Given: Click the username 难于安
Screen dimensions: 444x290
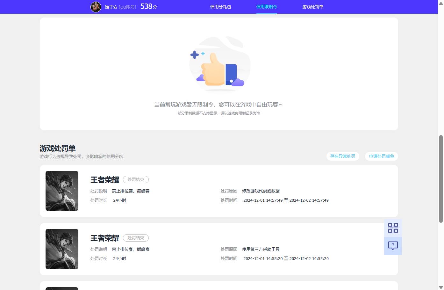Looking at the screenshot, I should click(111, 7).
